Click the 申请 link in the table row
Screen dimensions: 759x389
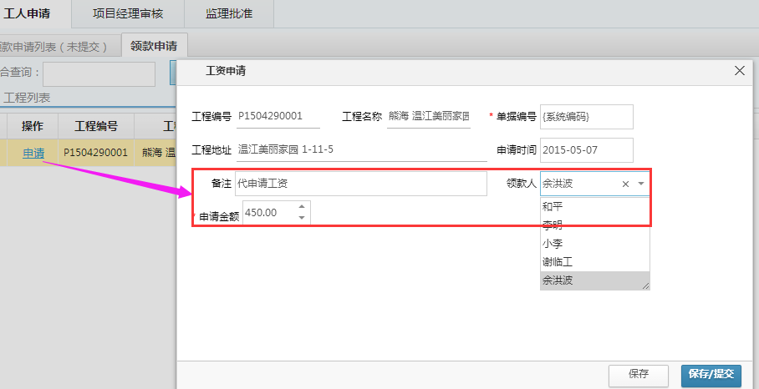tap(33, 153)
